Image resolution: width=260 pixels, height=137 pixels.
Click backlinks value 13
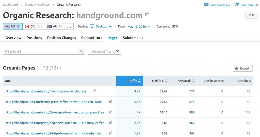tap(248, 133)
